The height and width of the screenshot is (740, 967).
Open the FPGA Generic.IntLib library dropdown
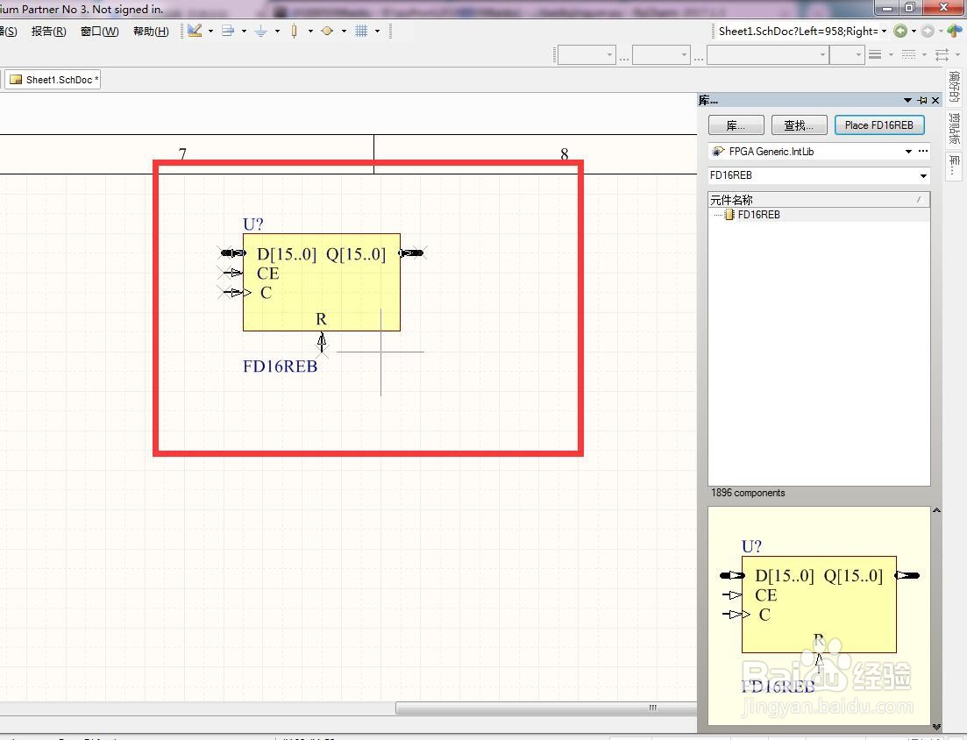pyautogui.click(x=908, y=151)
